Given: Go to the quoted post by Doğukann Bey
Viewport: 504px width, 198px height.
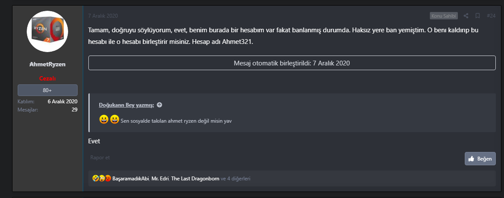Looking at the screenshot, I should coord(126,105).
